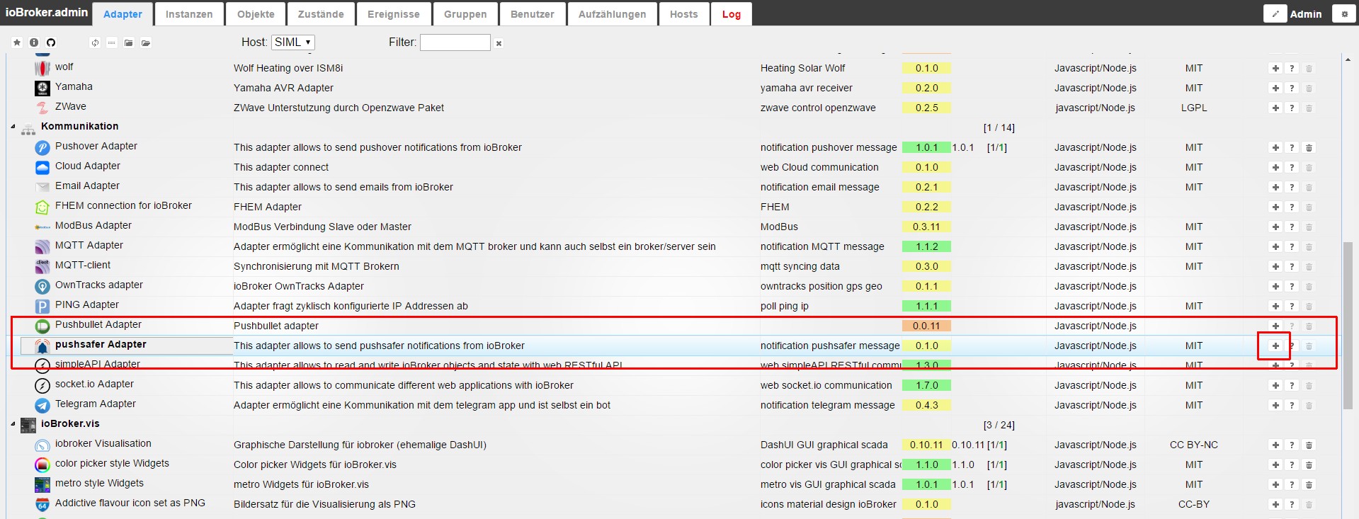Viewport: 1359px width, 519px height.
Task: Add instance of pushsafer Adapter
Action: pyautogui.click(x=1275, y=346)
